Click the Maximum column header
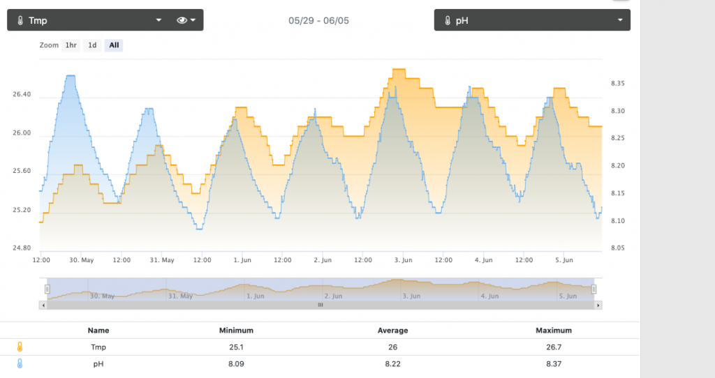Viewport: 715px width, 378px height. [x=554, y=331]
